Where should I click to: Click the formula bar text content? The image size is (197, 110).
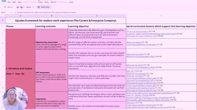tap(47, 13)
